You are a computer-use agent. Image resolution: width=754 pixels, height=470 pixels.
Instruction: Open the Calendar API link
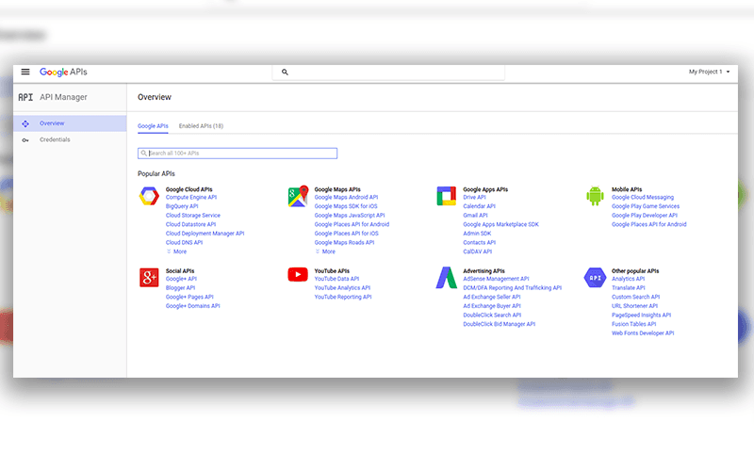(x=480, y=206)
